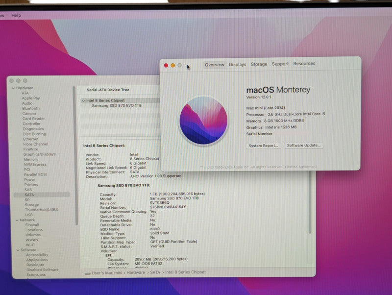Click Hardware in the bottom path bar

pyautogui.click(x=136, y=272)
